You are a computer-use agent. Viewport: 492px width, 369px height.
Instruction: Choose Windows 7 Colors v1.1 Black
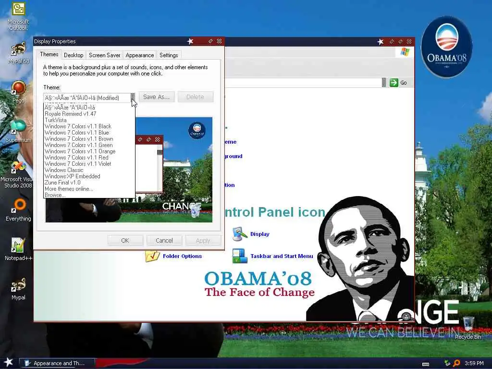pos(89,126)
